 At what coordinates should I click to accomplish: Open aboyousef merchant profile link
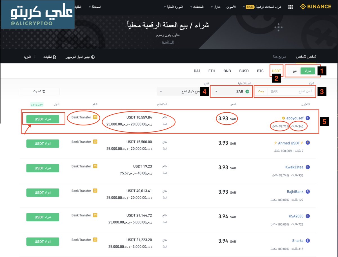[295, 118]
